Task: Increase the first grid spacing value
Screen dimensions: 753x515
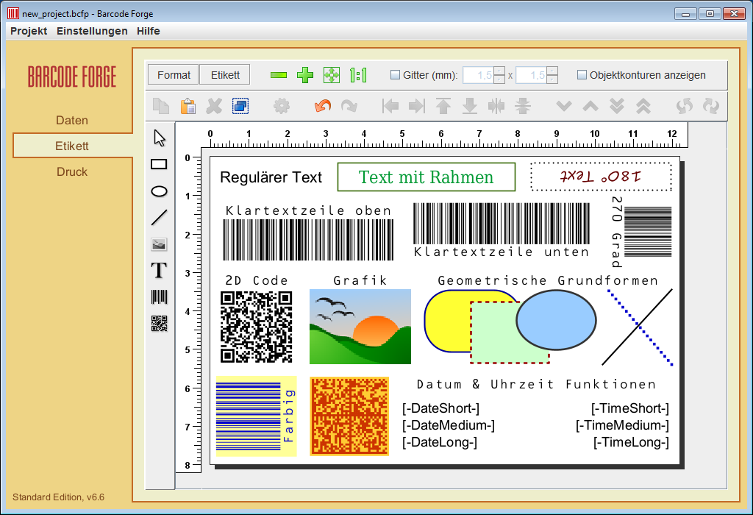Action: point(499,71)
